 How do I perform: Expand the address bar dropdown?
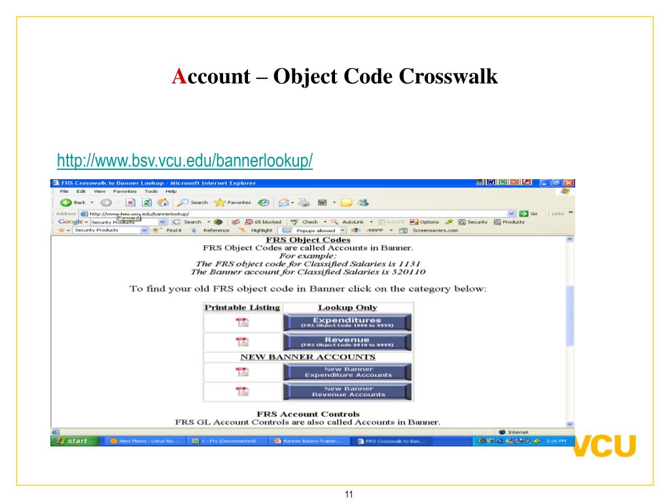point(512,214)
